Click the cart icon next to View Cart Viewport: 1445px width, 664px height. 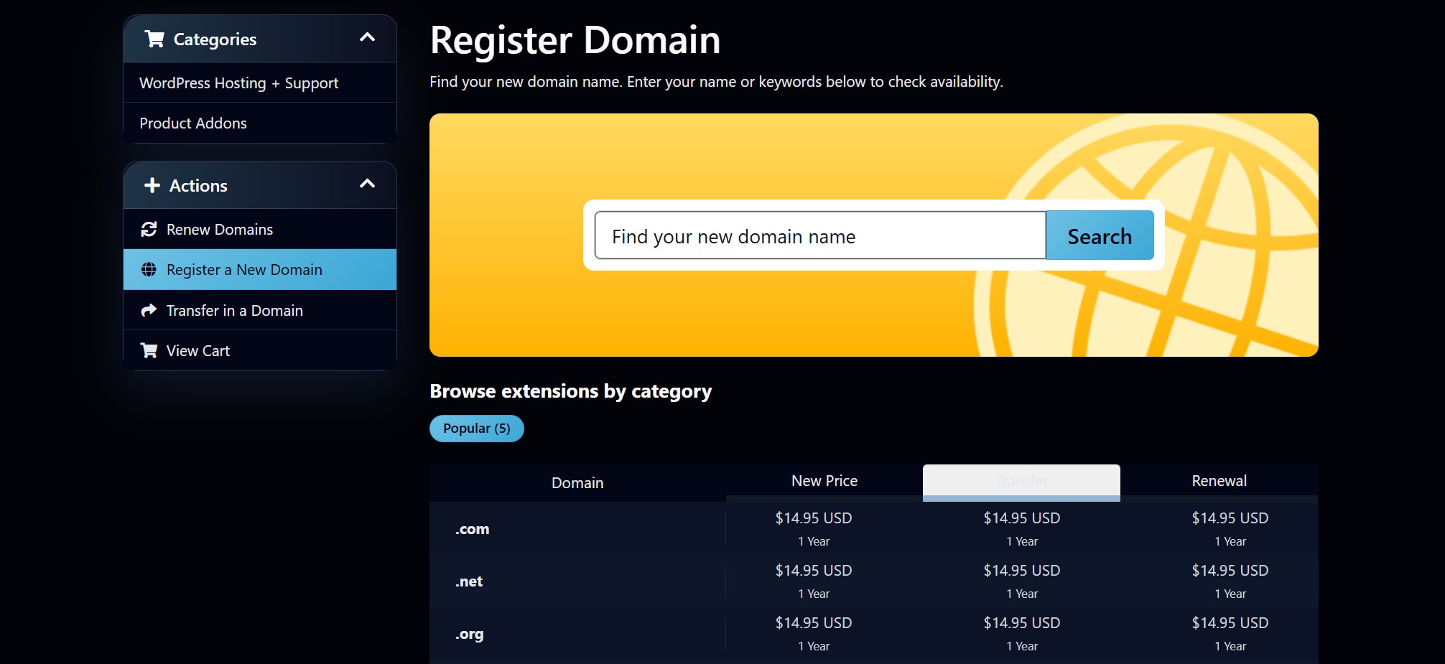[x=149, y=350]
